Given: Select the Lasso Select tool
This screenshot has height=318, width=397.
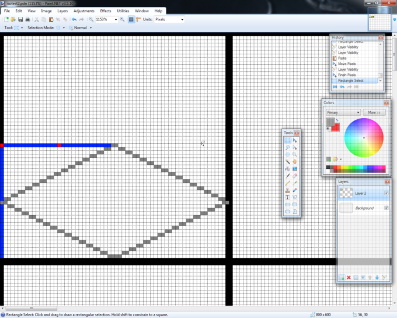Looking at the screenshot, I should (x=288, y=147).
